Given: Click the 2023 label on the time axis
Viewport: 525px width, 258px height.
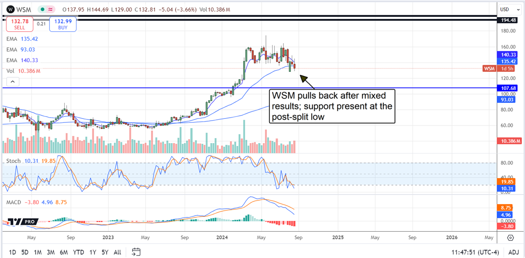Looking at the screenshot, I should [x=108, y=237].
